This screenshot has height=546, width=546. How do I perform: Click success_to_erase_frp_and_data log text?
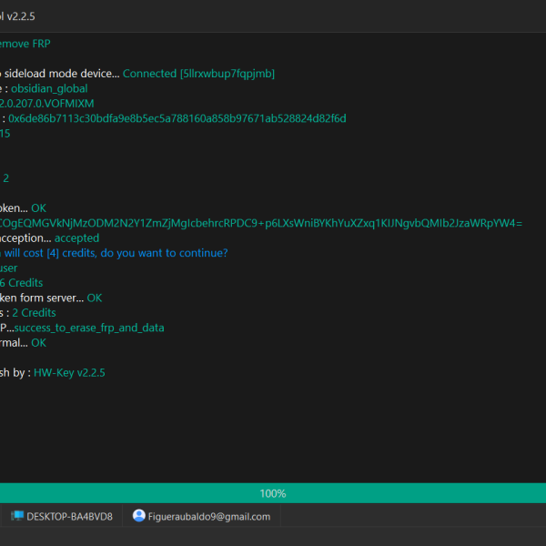[89, 328]
